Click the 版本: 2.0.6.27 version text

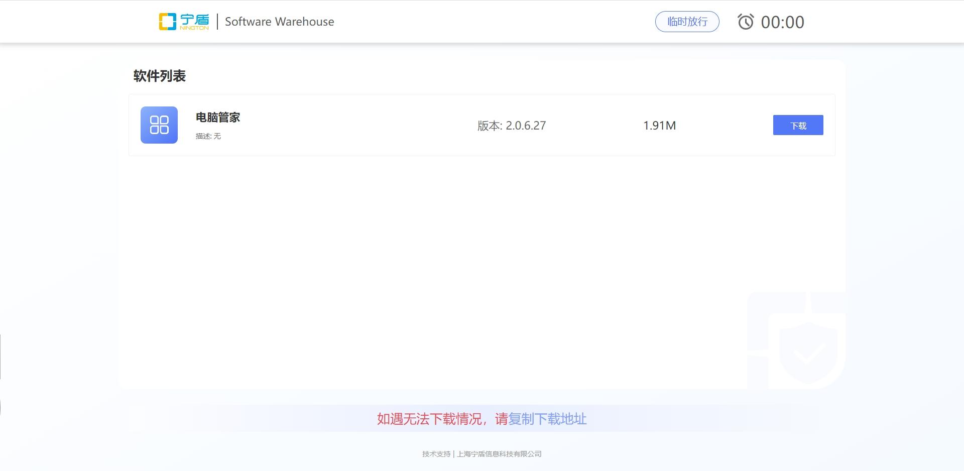point(511,126)
